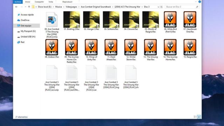This screenshot has width=224, height=126.
Task: Open the Archivo menu tab
Action: tap(18, 2)
